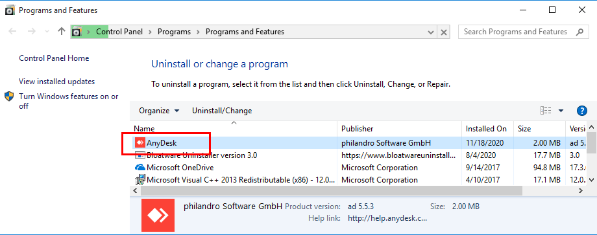Click the Visual C++ 2013 Redistributable icon
The width and height of the screenshot is (597, 235).
coord(140,179)
